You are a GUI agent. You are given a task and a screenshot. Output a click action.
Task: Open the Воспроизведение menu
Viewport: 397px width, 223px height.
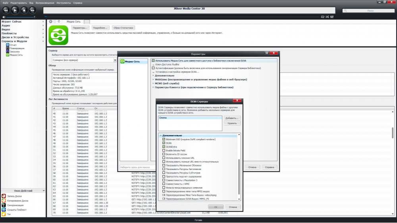[x=45, y=3]
